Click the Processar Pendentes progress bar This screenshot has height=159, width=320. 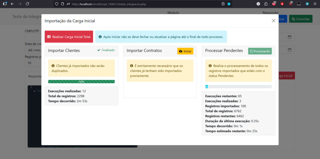[x=238, y=87]
